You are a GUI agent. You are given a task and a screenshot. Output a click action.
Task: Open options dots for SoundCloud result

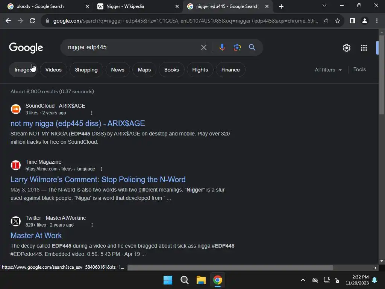[x=92, y=113]
